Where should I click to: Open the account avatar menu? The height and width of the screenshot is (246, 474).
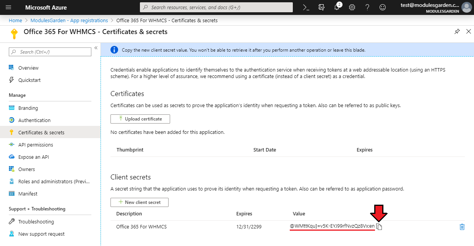[x=466, y=7]
